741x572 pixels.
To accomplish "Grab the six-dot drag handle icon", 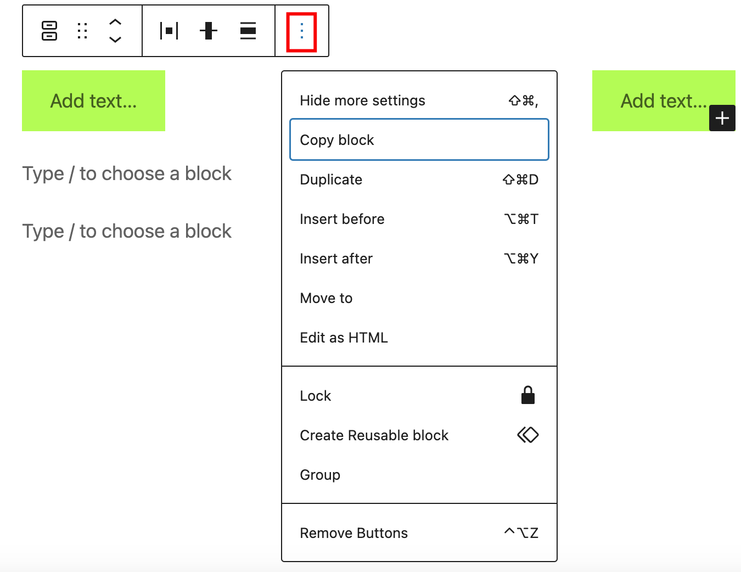I will click(82, 31).
